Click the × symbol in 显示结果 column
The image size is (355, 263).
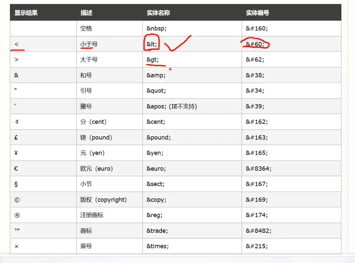click(16, 246)
